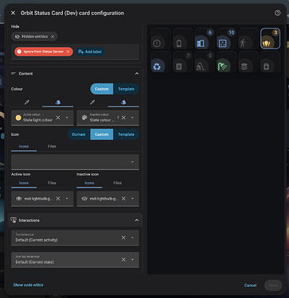This screenshot has height=298, width=289.
Task: Click the Content section icon
Action: click(14, 73)
